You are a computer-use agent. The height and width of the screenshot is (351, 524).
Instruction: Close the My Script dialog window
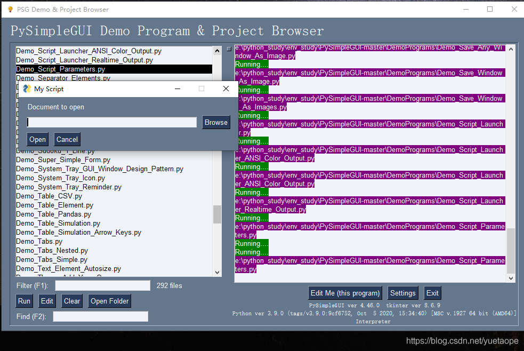pyautogui.click(x=226, y=89)
